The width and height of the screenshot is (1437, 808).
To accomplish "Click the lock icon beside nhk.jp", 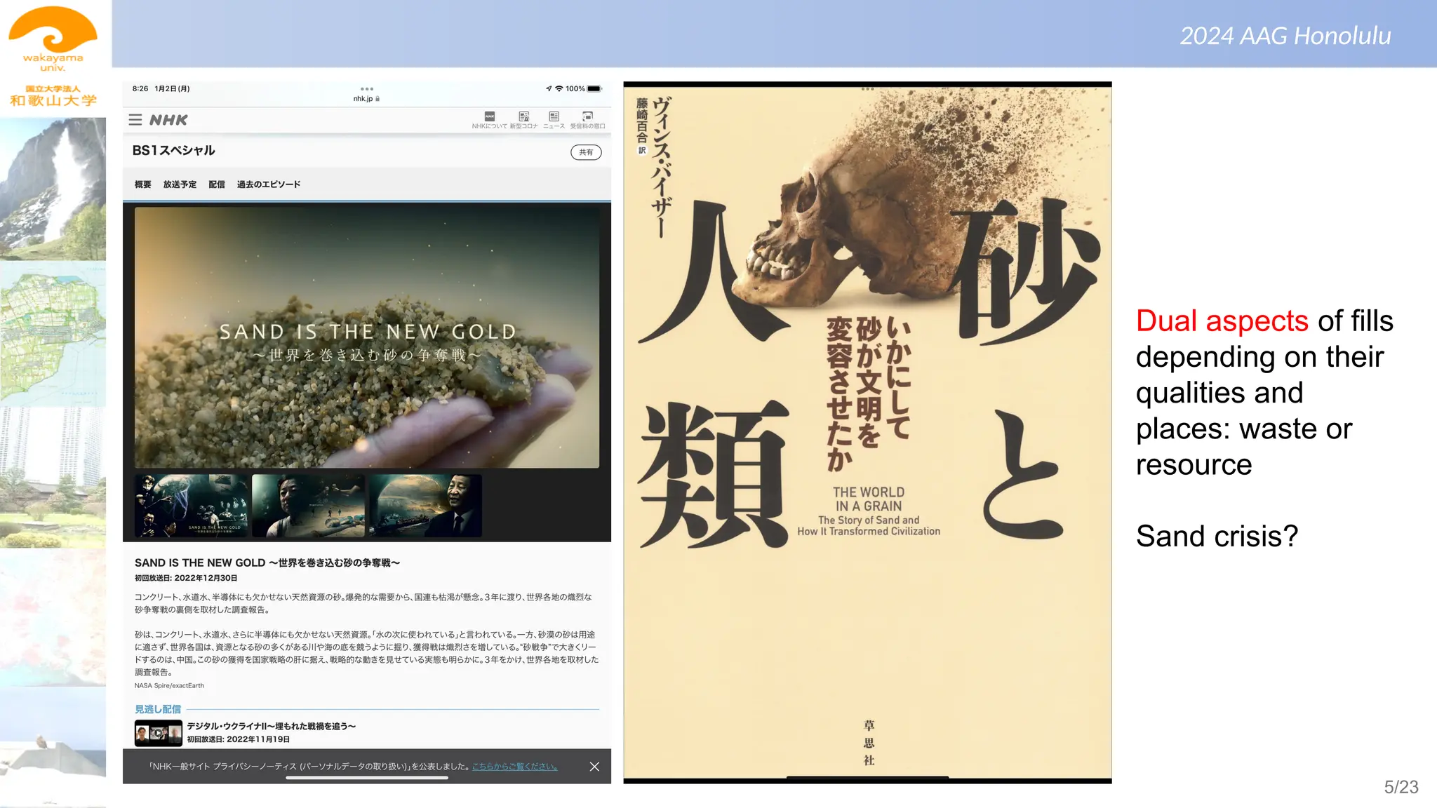I will [377, 99].
